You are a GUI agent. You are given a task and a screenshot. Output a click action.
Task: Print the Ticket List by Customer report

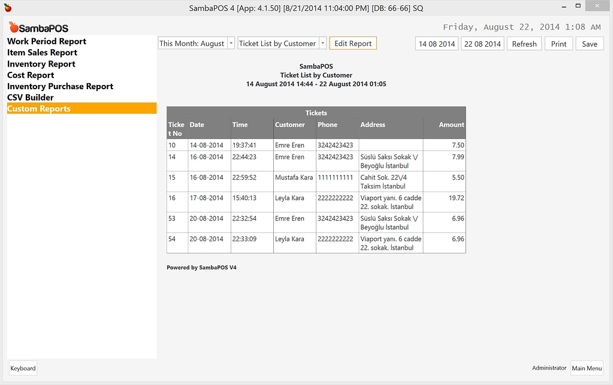coord(558,43)
